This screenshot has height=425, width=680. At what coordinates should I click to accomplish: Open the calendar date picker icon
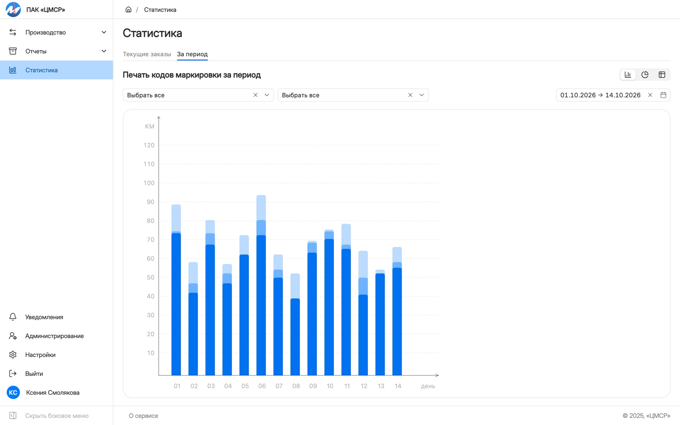point(663,95)
